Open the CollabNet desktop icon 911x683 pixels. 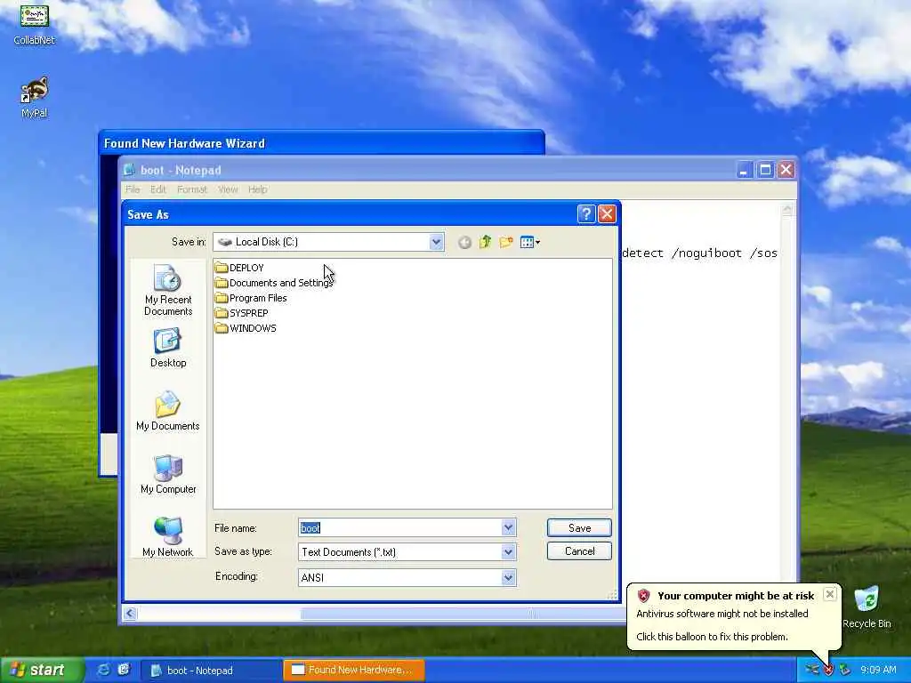(x=35, y=24)
